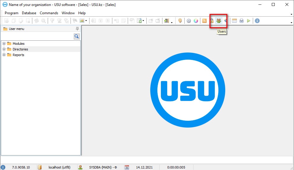Viewport: 294px width, 170px height.
Task: Click the grouping panel toolbar icon
Action: pos(94,21)
